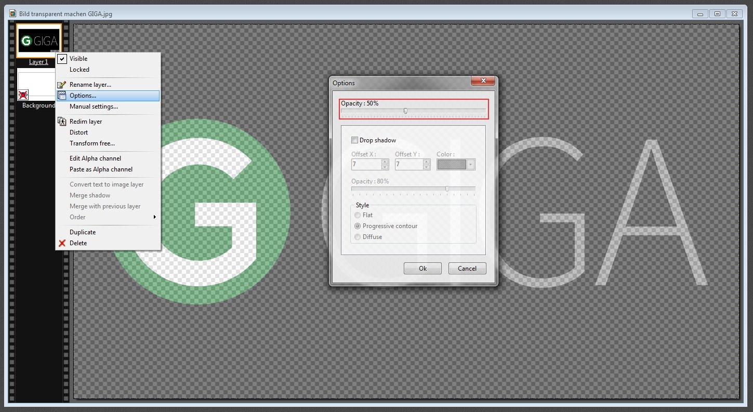Click the pencil icon beside Rename layer
Image resolution: width=753 pixels, height=412 pixels.
pyautogui.click(x=62, y=85)
